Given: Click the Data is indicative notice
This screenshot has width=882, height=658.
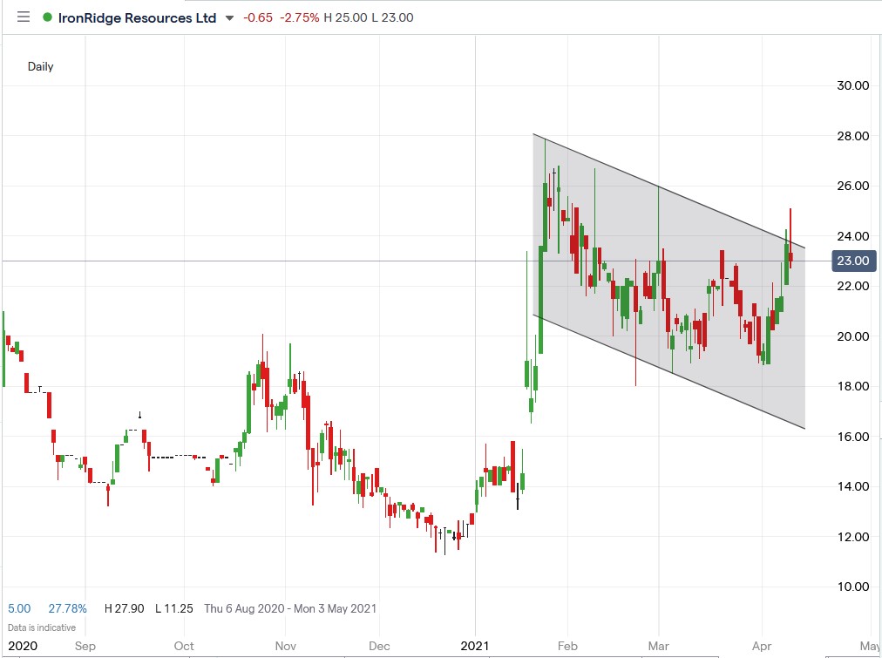Looking at the screenshot, I should tap(42, 627).
